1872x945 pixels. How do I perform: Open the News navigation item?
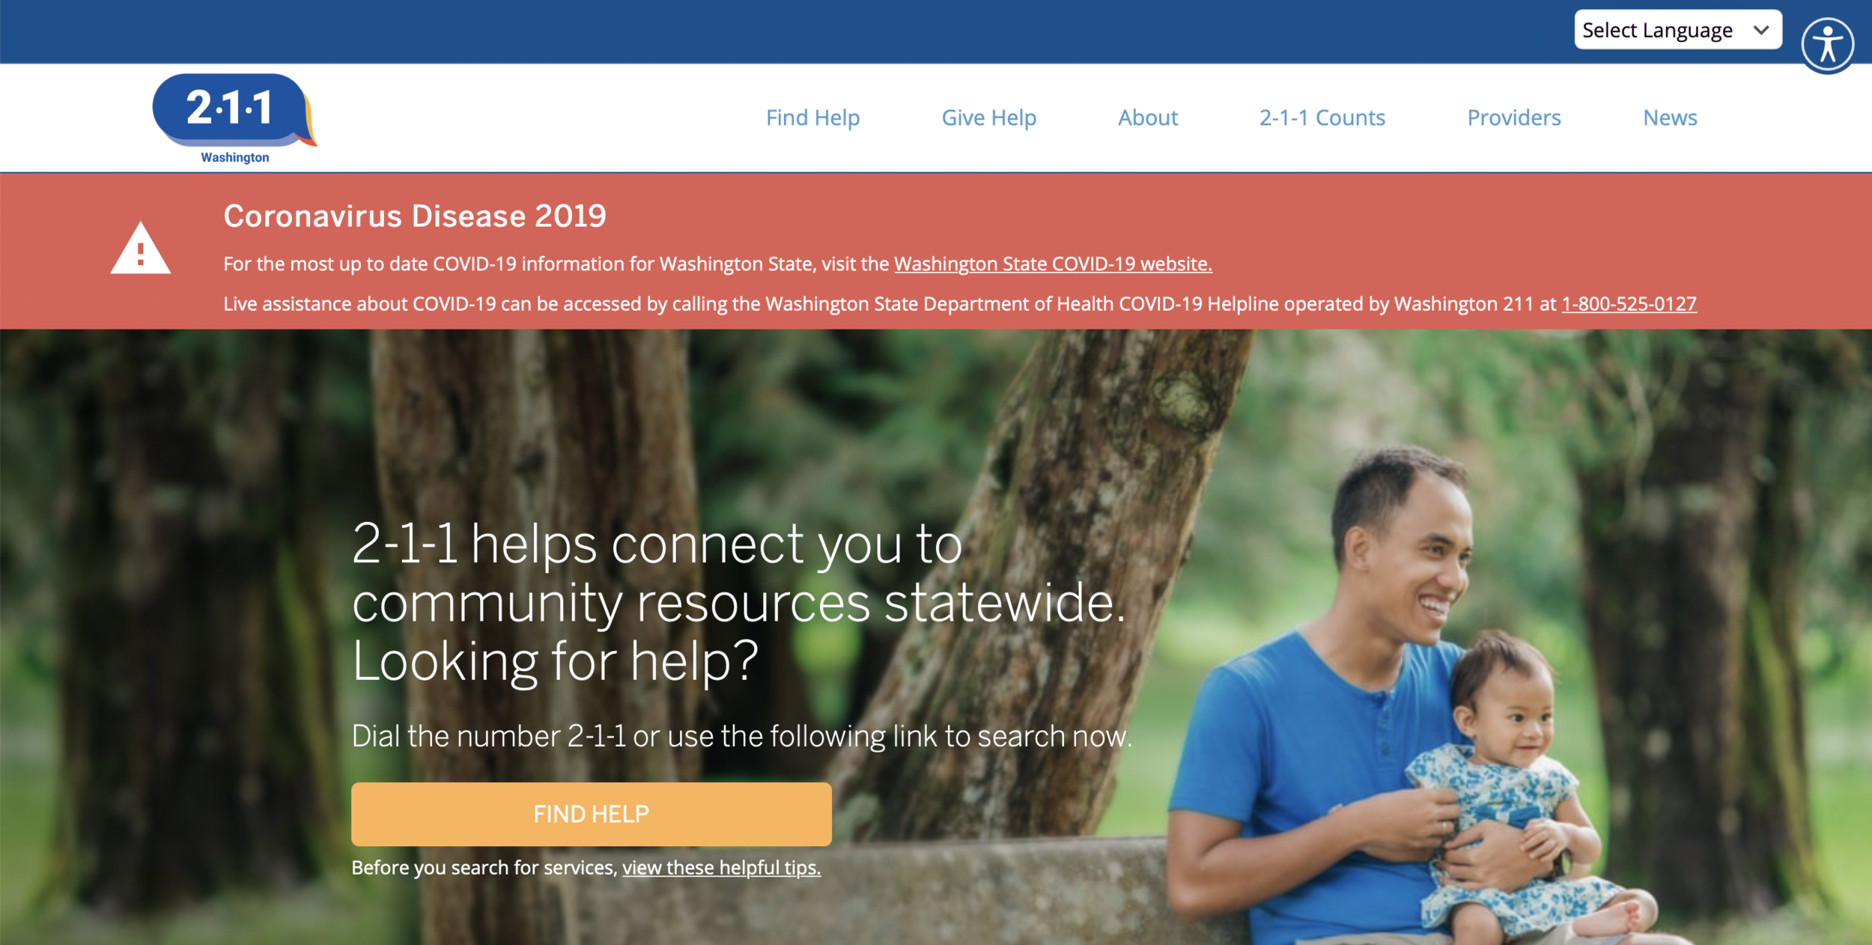(1669, 118)
